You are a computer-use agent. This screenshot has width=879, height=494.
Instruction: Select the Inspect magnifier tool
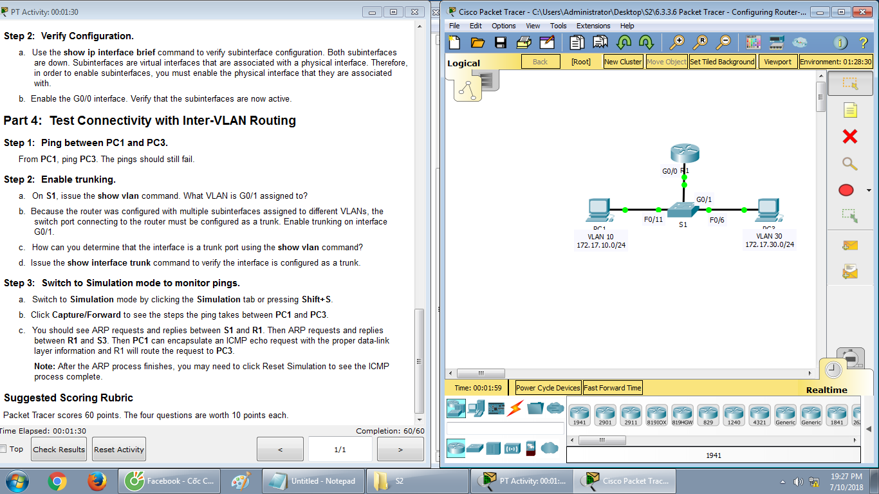coord(850,163)
